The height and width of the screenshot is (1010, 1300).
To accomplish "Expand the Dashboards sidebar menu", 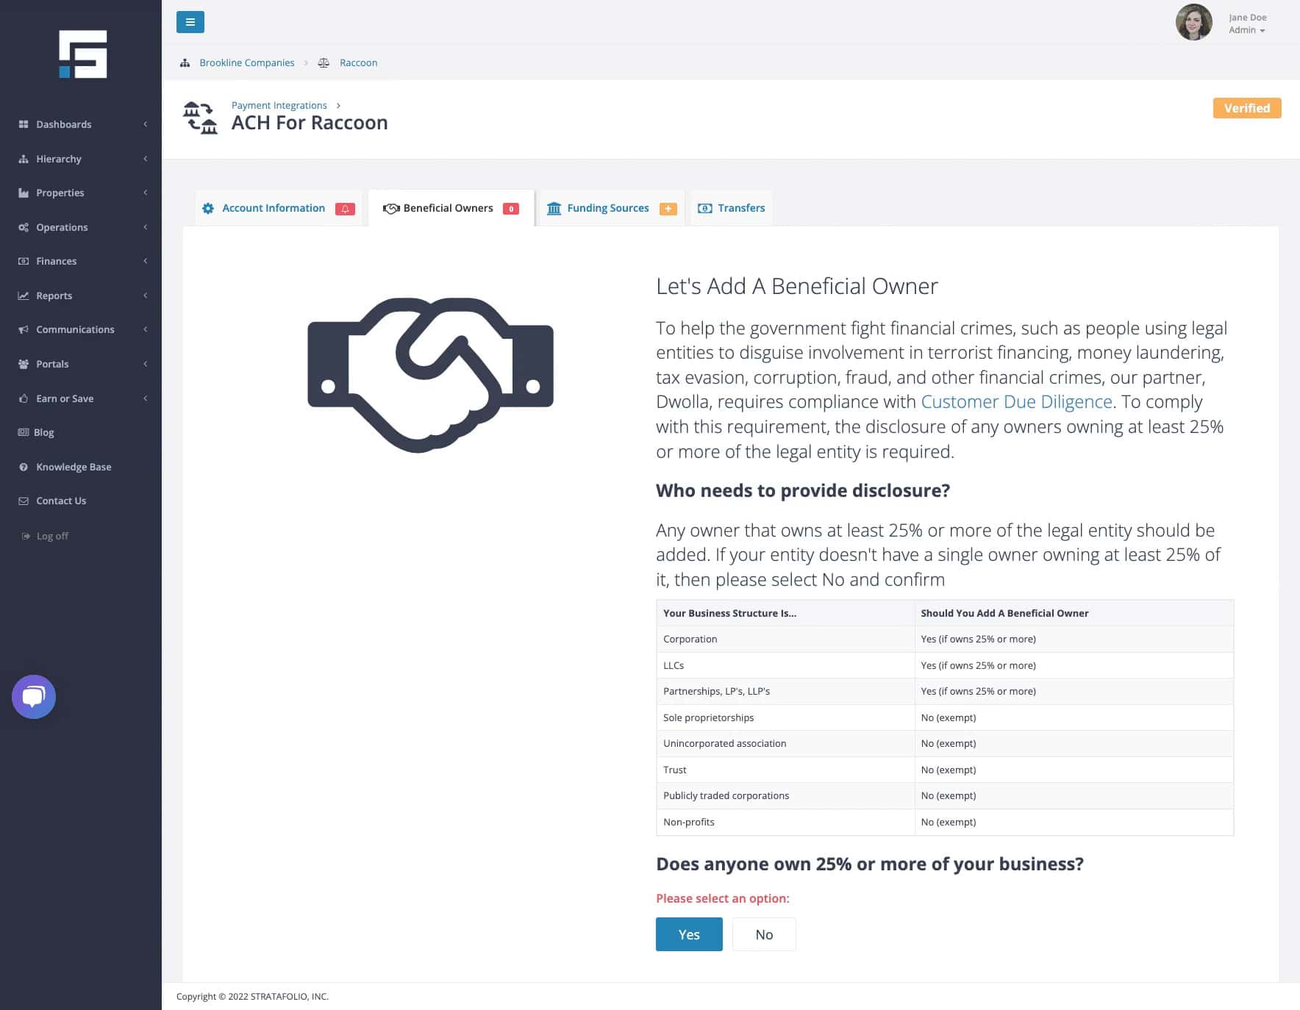I will click(x=64, y=124).
